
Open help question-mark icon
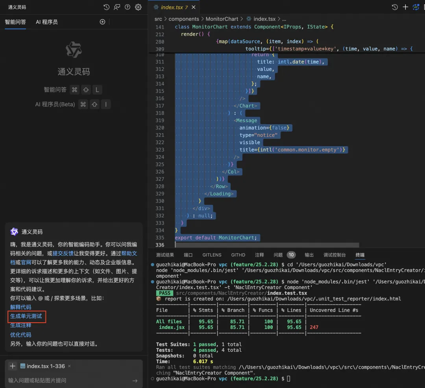(128, 7)
